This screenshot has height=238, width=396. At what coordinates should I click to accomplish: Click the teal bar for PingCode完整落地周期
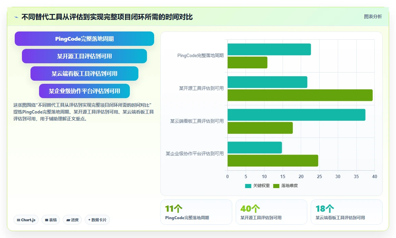[x=269, y=50]
